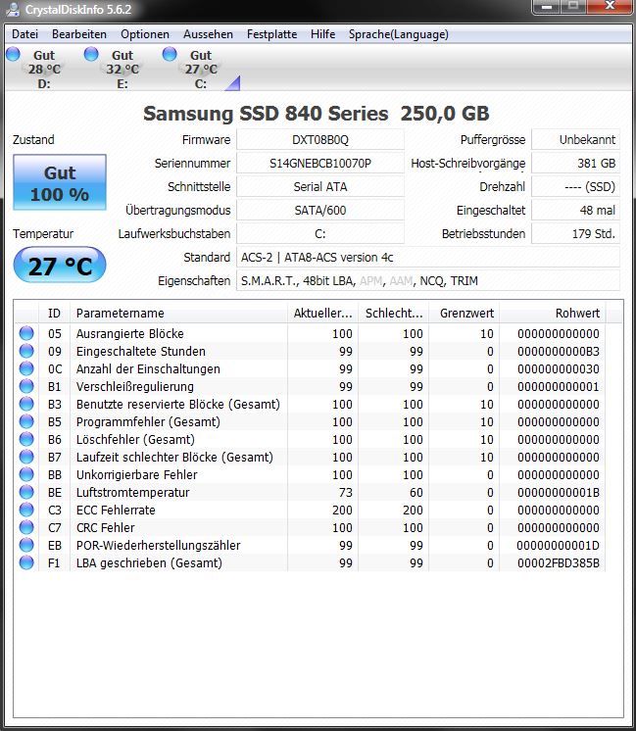Viewport: 636px width, 731px height.
Task: Open the Festplatte menu
Action: pos(271,34)
